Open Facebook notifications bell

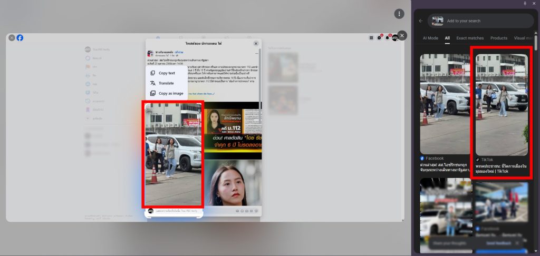(388, 37)
